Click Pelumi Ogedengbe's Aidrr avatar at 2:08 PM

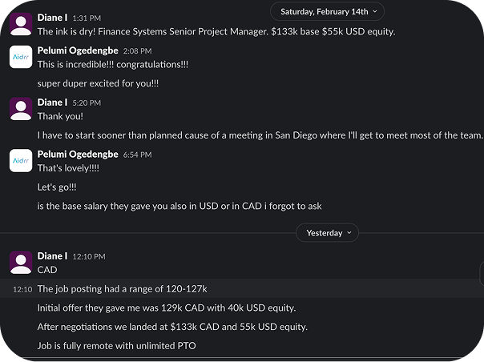click(x=21, y=57)
